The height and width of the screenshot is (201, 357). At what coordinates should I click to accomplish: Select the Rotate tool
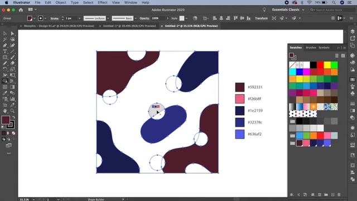(5, 69)
